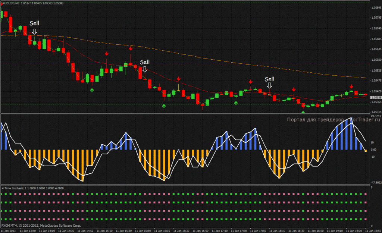Viewport: 382px width, 233px height.
Task: Click the AUDUSD,M5 chart title text
Action: pyautogui.click(x=11, y=3)
